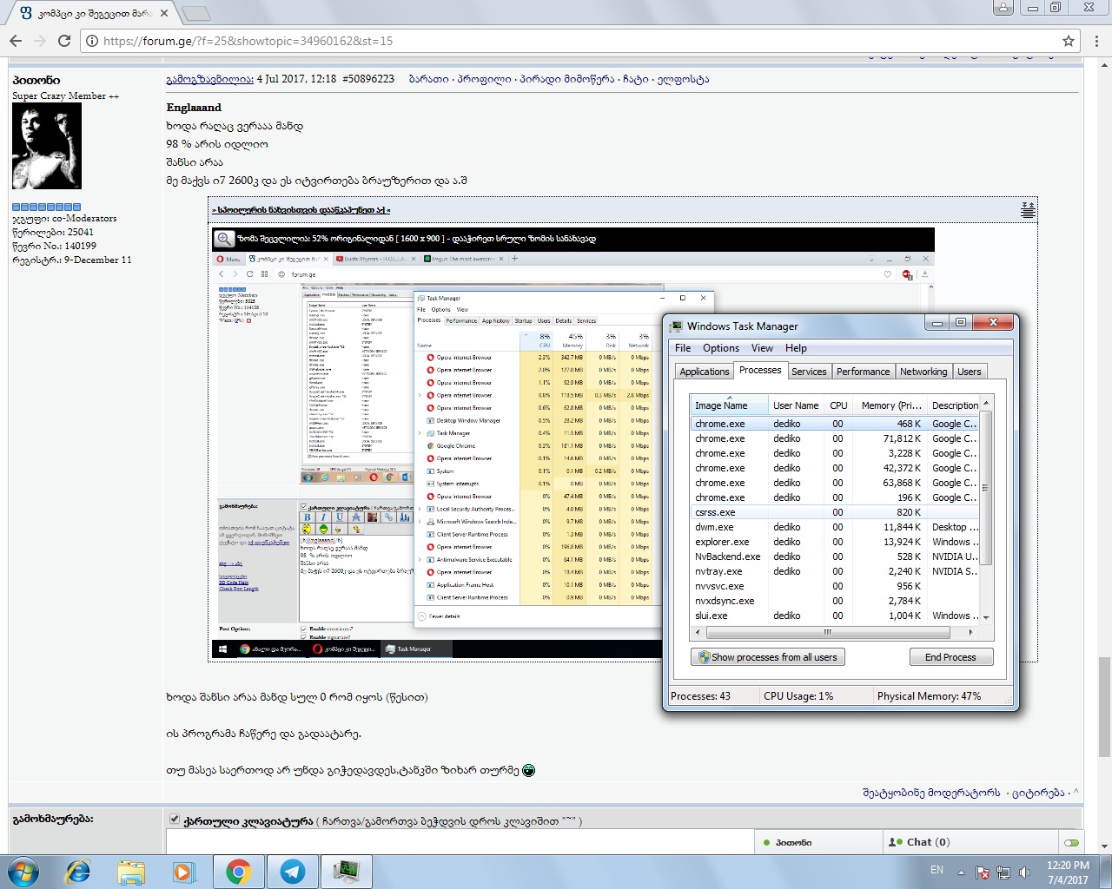Launch Internet Explorer from the taskbar
Image resolution: width=1112 pixels, height=889 pixels.
(78, 871)
